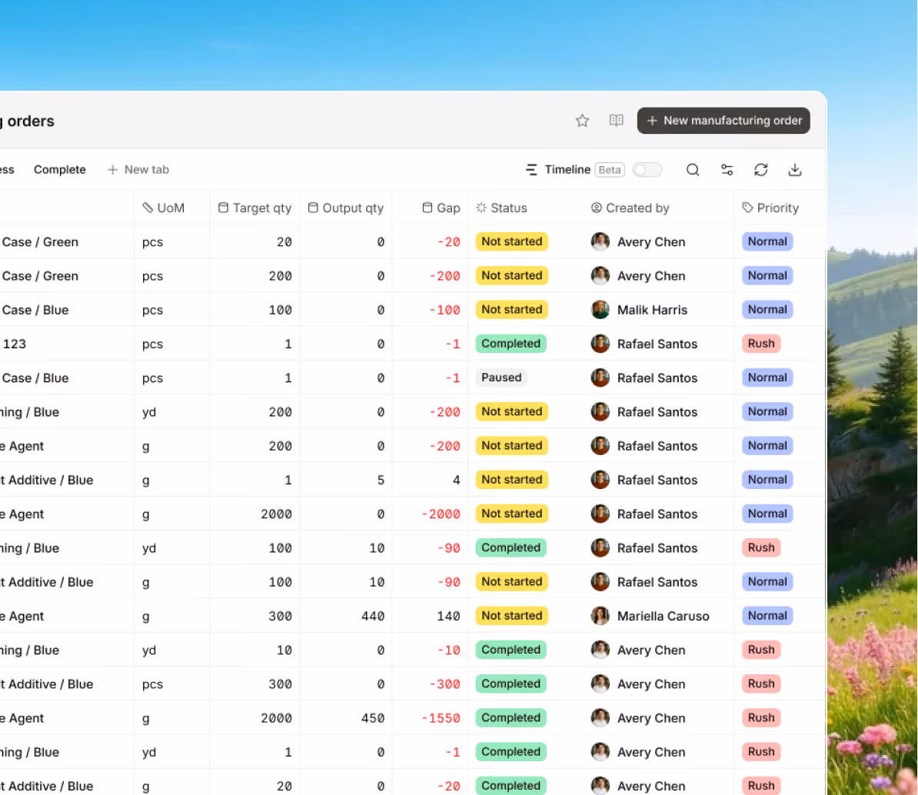Click the 440 output qty cell
This screenshot has height=795, width=918.
[x=373, y=617]
